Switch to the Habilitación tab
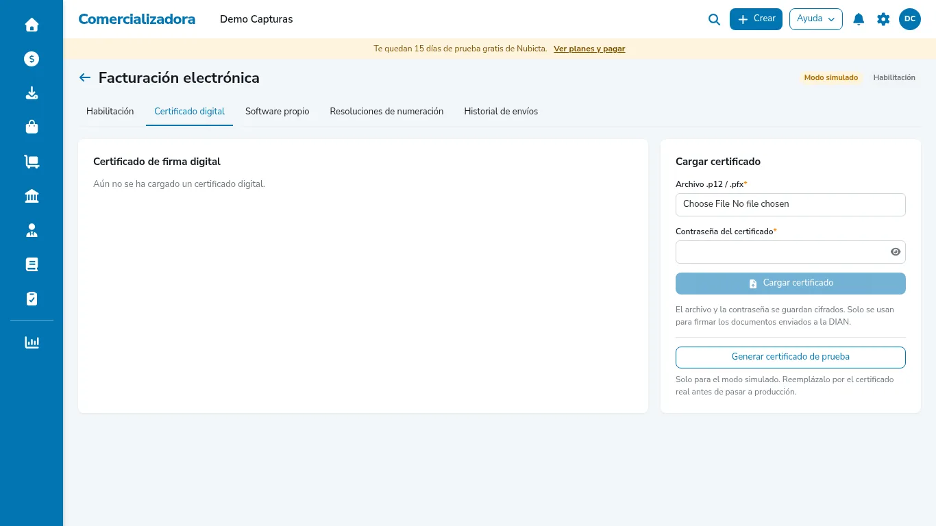 pyautogui.click(x=110, y=112)
